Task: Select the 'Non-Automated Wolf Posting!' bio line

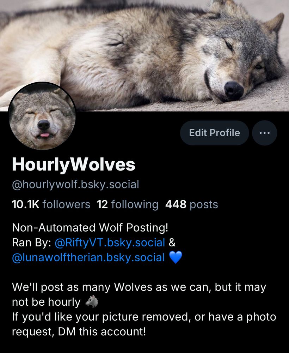Action: (x=90, y=227)
